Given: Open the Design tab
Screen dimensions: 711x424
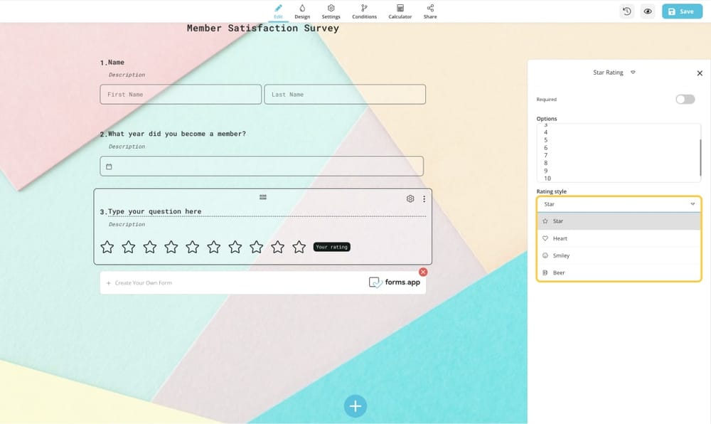Looking at the screenshot, I should 302,11.
